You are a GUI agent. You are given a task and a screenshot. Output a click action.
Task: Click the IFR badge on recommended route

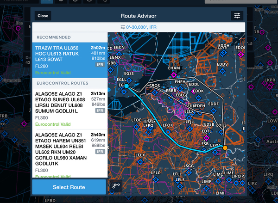pyautogui.click(x=100, y=65)
